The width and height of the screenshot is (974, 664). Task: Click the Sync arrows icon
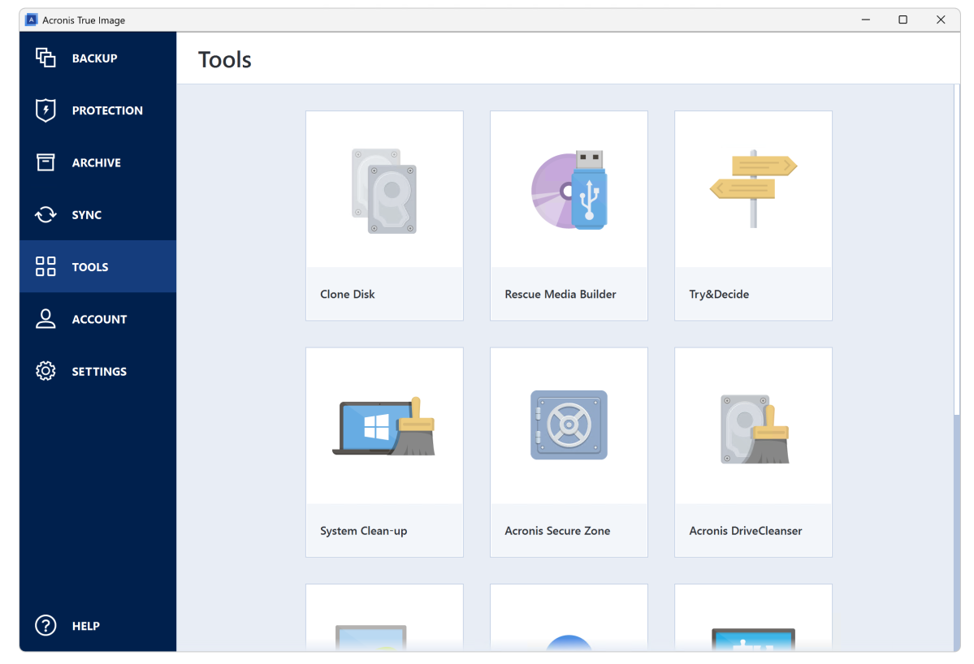[45, 214]
